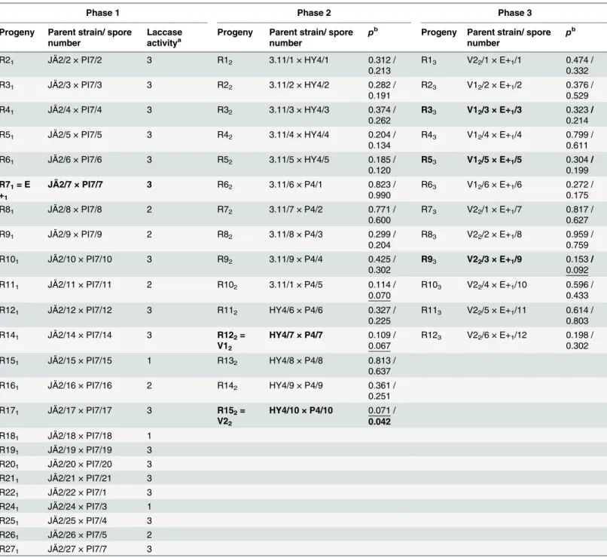Click p value 0.823 / 0.990

(x=382, y=190)
